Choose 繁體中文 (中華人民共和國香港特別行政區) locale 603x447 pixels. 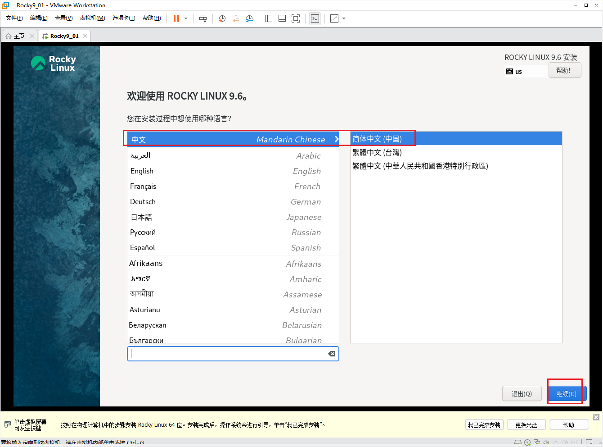(456, 166)
